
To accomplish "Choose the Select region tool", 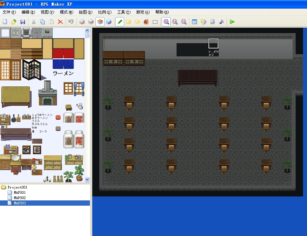I will coord(155,22).
